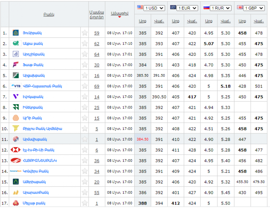270x208 pixels.
Task: Toggle favorite star for Կոնվերս Բանկ
Action: click(x=84, y=171)
